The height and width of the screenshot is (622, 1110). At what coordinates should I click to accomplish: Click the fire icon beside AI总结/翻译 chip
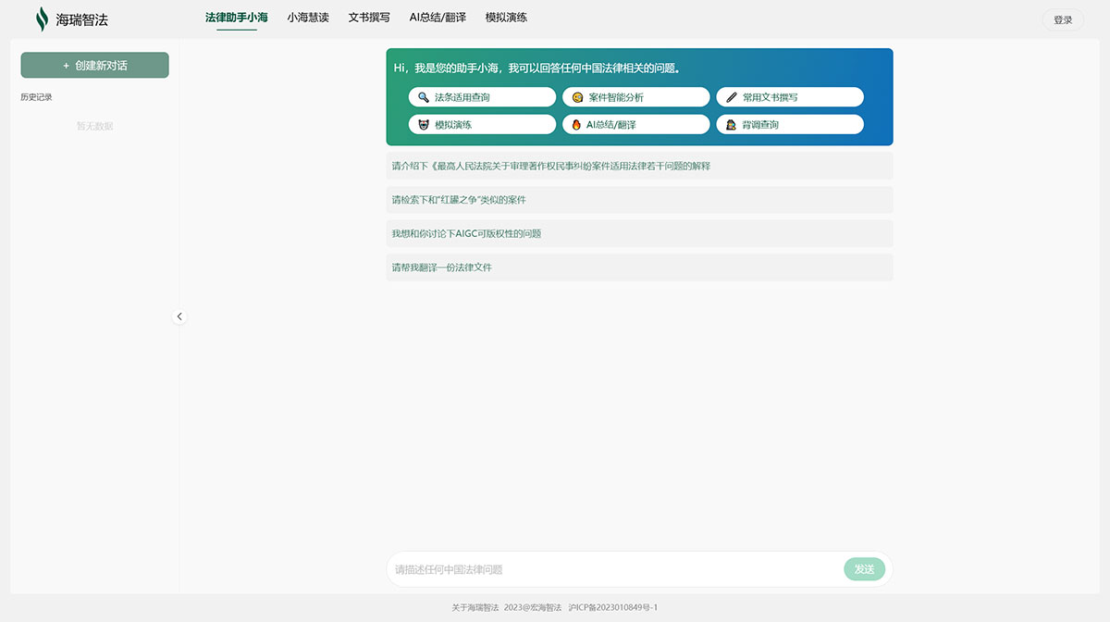(x=576, y=124)
